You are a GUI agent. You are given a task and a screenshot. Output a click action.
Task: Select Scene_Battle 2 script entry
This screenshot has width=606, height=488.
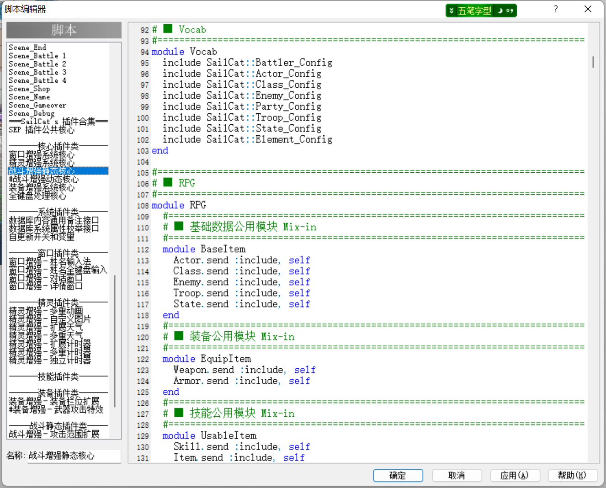coord(37,64)
